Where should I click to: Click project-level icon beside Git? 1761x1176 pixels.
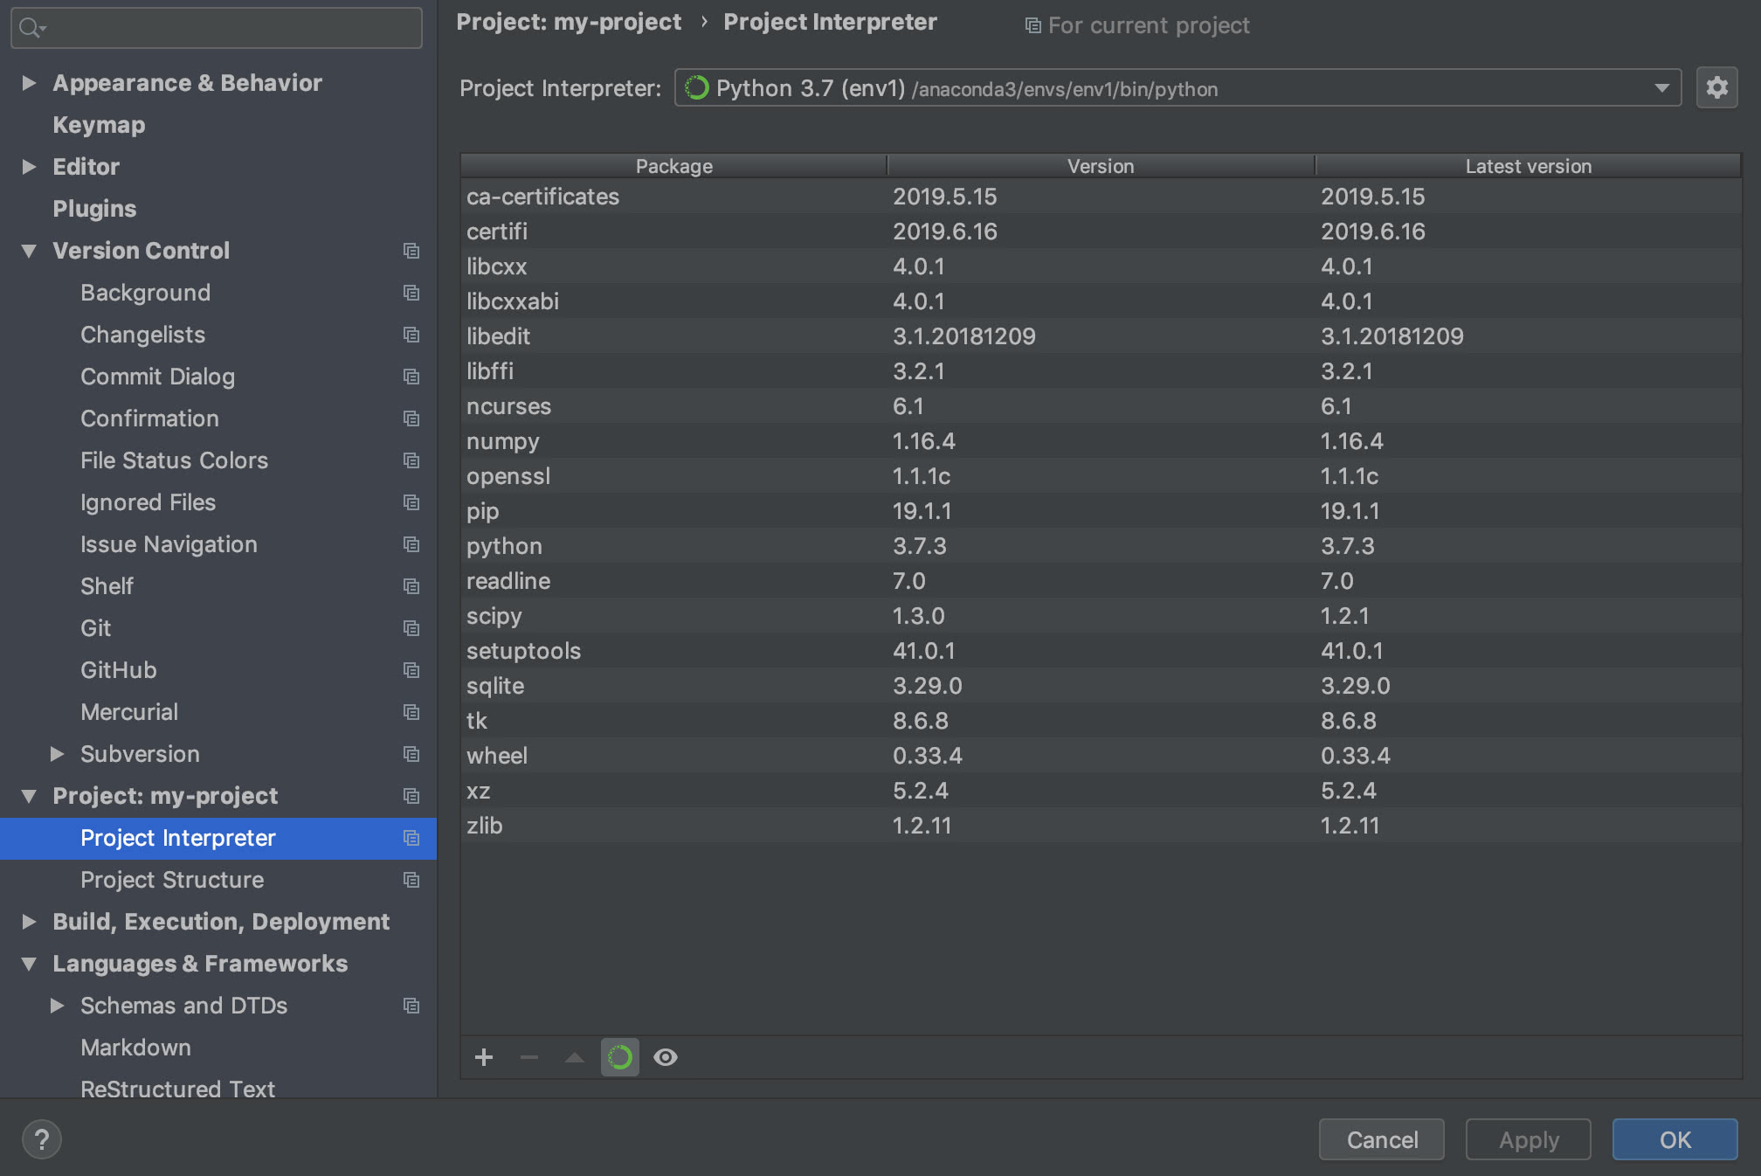click(411, 628)
